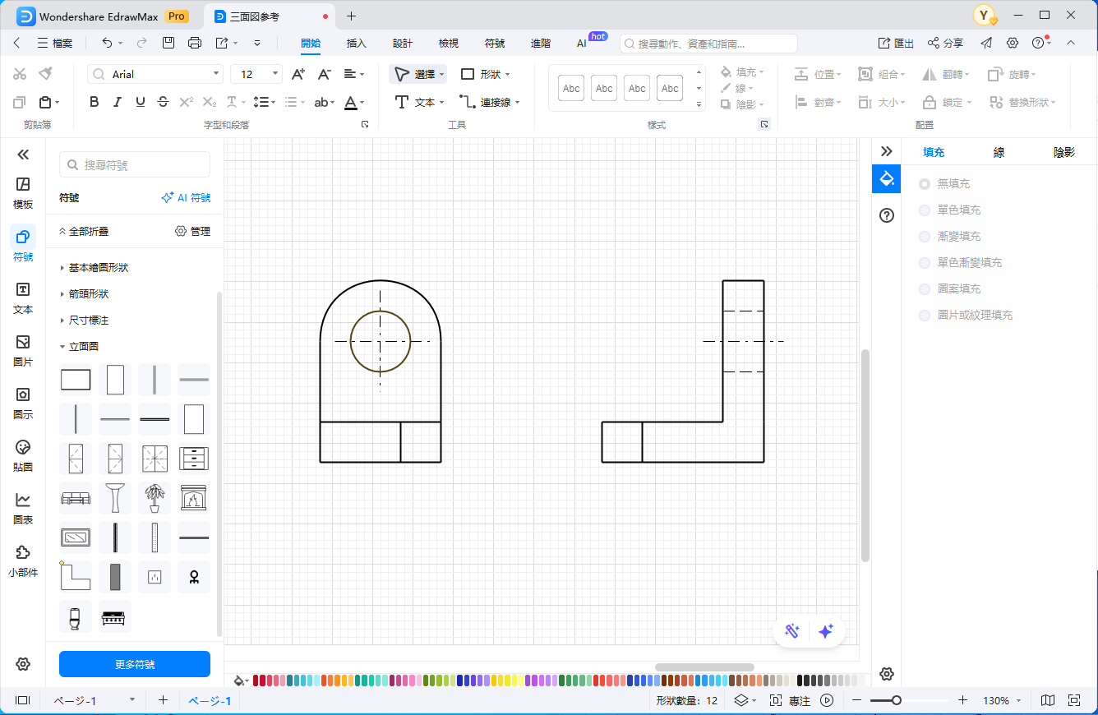Image resolution: width=1098 pixels, height=715 pixels.
Task: Click the print icon in toolbar
Action: coord(194,43)
